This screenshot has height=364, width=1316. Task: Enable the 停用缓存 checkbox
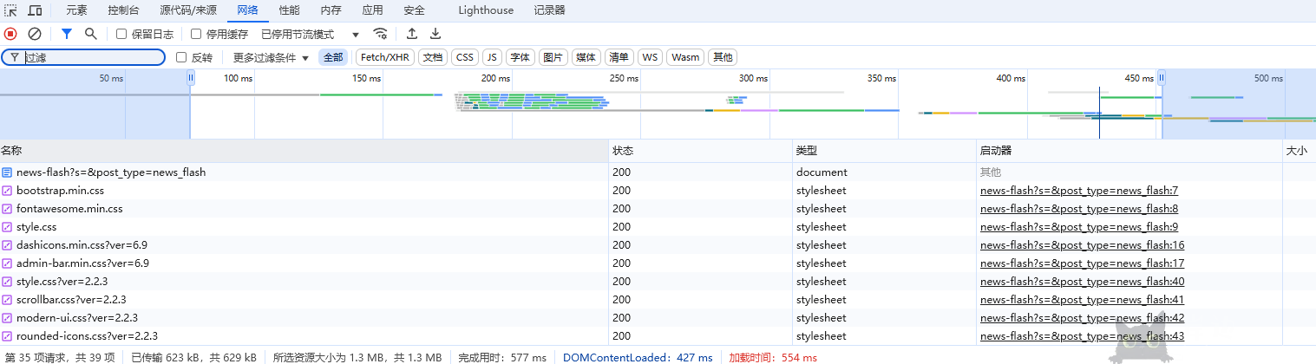point(196,34)
